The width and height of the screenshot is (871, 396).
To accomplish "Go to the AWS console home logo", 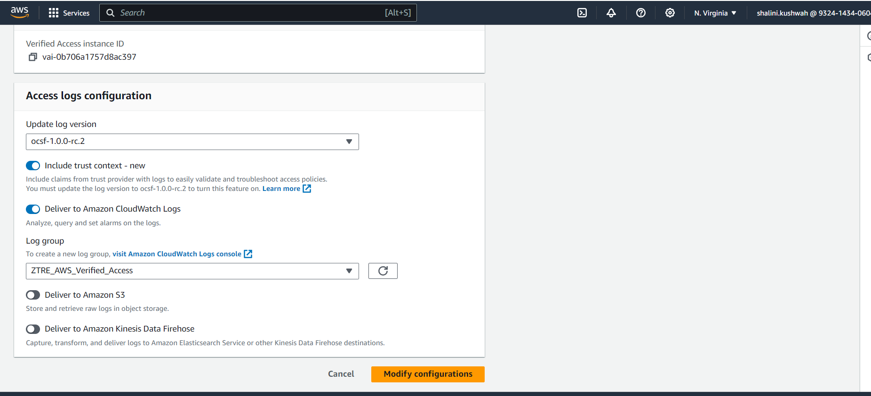I will point(19,12).
